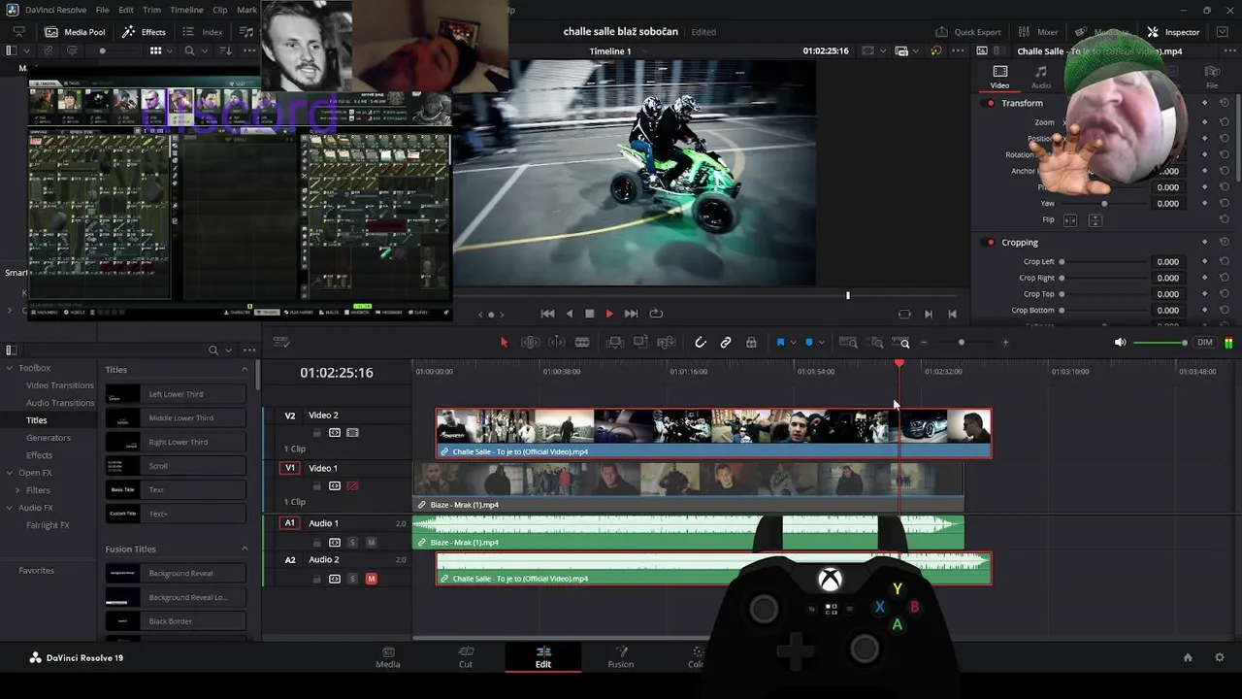Toggle the Media Pool panel
This screenshot has width=1242, height=699.
pos(76,32)
